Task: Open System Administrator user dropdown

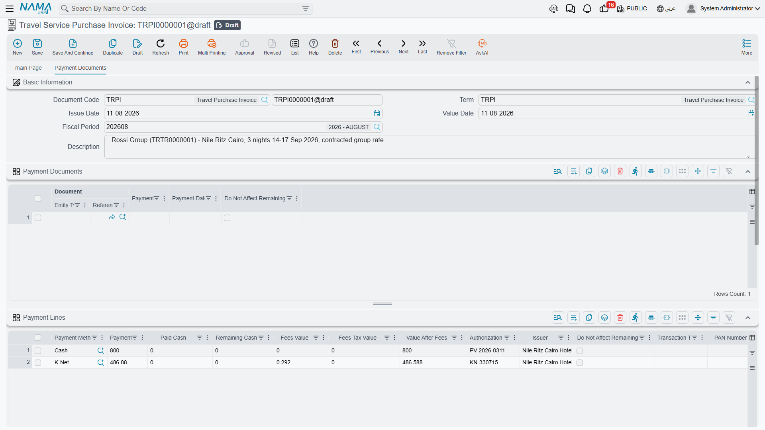Action: coord(724,8)
